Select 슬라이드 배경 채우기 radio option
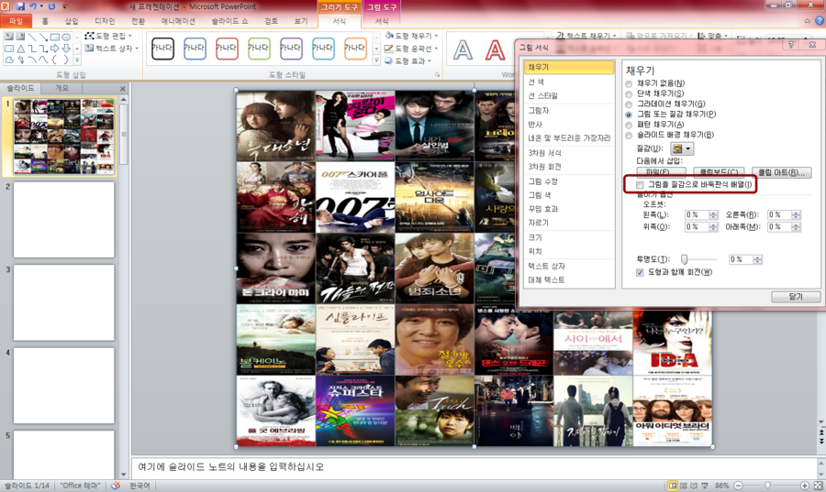826x492 pixels. (629, 135)
